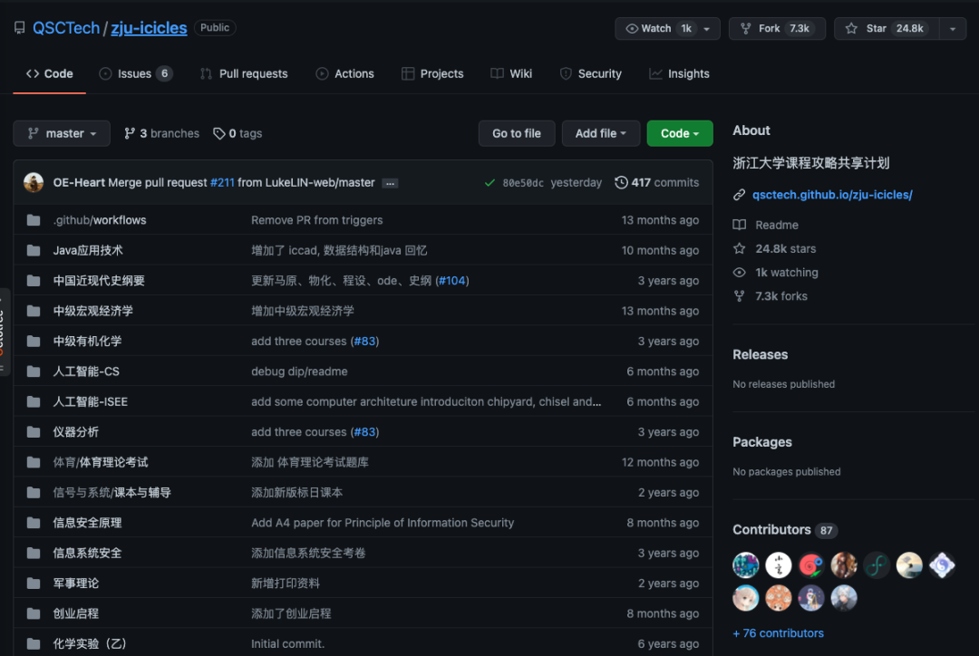The image size is (979, 656).
Task: View the 0 tags link
Action: coord(237,133)
